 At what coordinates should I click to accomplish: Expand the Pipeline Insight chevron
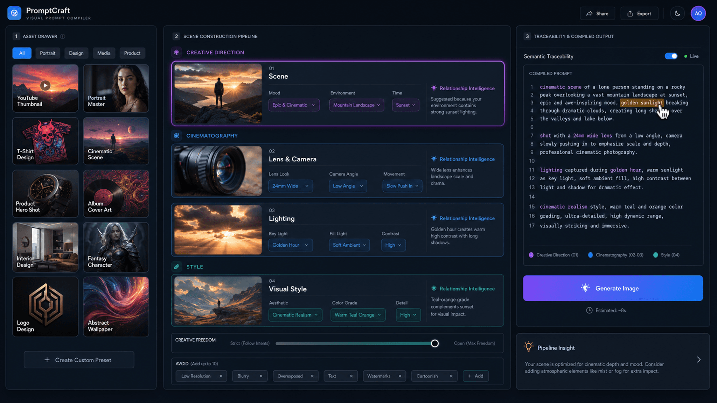699,360
